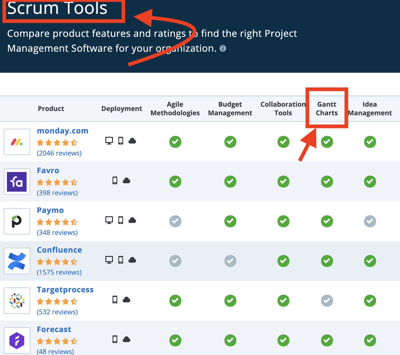Click the Targetprocess logo icon
This screenshot has width=400, height=355.
click(x=17, y=301)
